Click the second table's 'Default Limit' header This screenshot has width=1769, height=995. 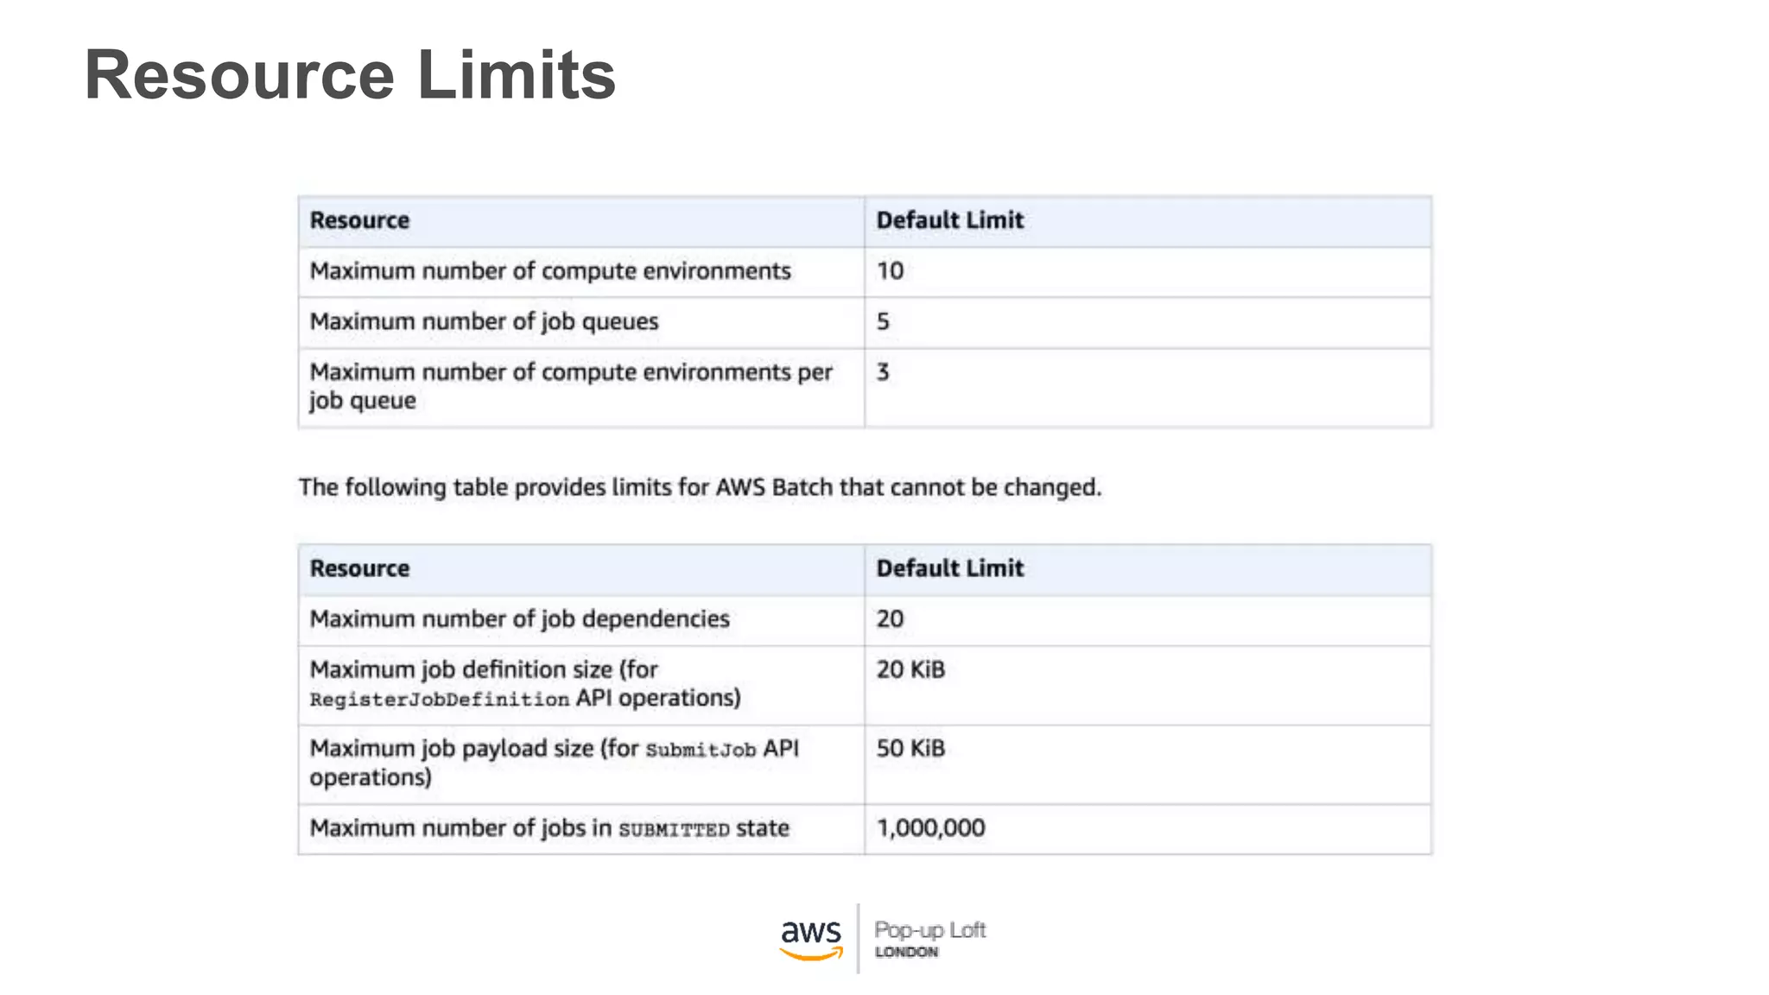pyautogui.click(x=949, y=568)
